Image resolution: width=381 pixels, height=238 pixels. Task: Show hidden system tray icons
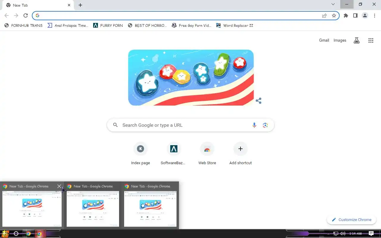pyautogui.click(x=329, y=234)
